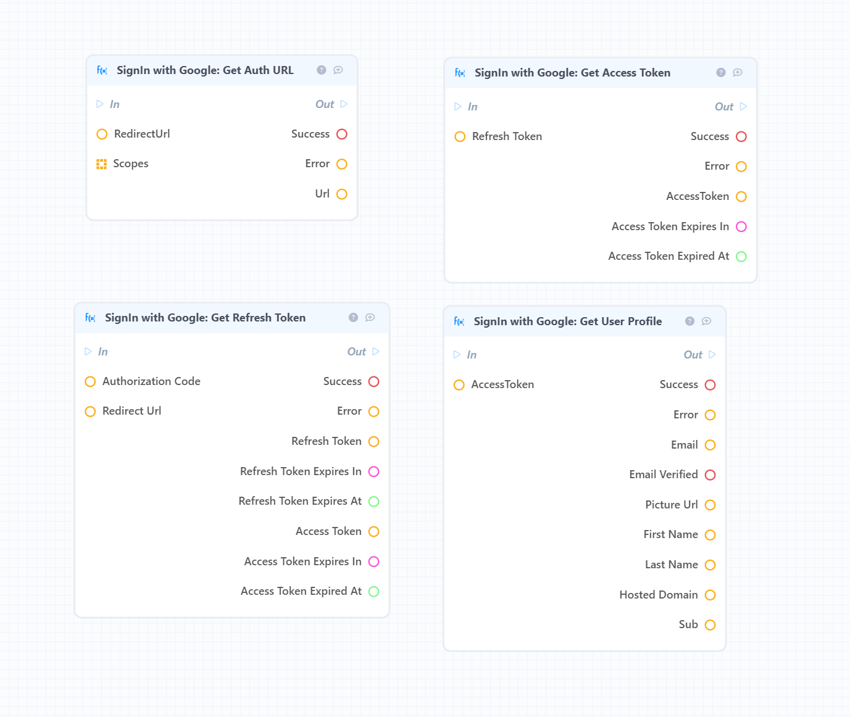Viewport: 850px width, 717px height.
Task: Click the In flow arrow of Get Auth URL
Action: click(x=100, y=104)
